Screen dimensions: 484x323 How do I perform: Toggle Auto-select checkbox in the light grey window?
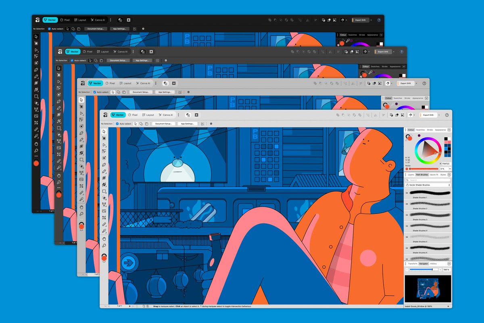click(94, 92)
